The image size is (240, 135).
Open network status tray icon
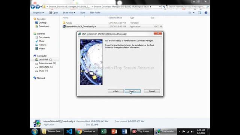coord(188,132)
